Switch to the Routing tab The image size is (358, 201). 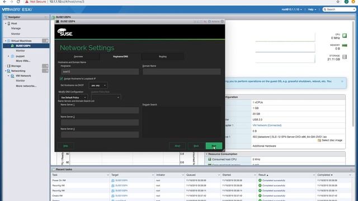(163, 56)
